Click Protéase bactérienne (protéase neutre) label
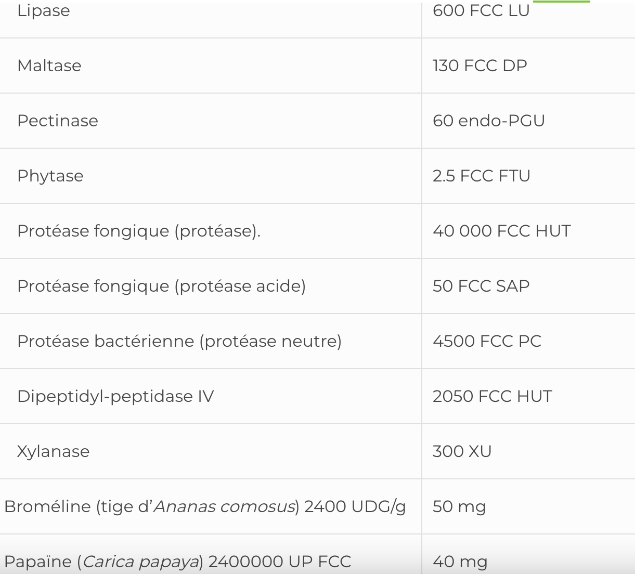Image resolution: width=635 pixels, height=574 pixels. pos(179,342)
